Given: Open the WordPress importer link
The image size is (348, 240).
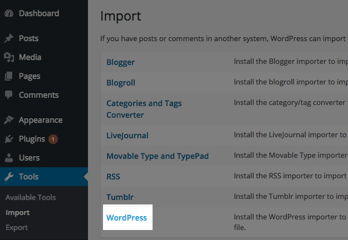Looking at the screenshot, I should click(x=126, y=218).
